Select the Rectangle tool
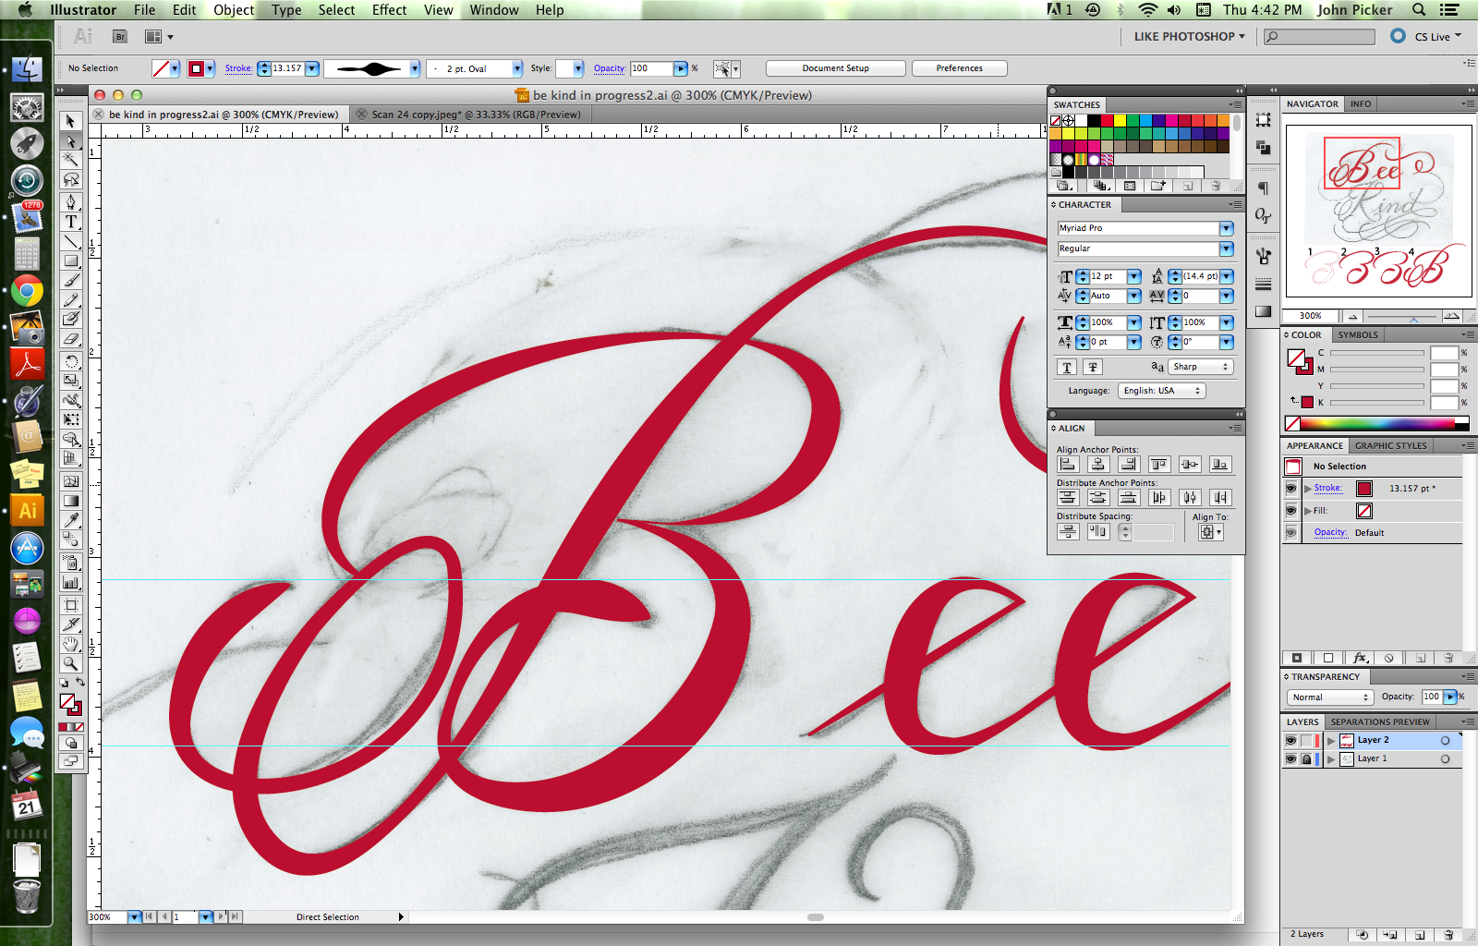 coord(71,261)
